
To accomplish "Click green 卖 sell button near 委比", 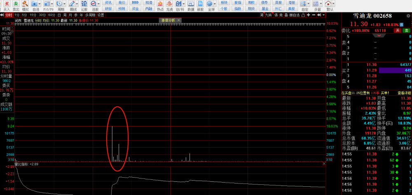I will point(406,31).
